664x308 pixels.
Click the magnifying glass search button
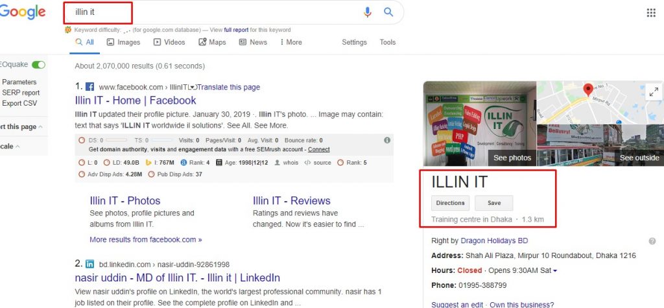[388, 12]
